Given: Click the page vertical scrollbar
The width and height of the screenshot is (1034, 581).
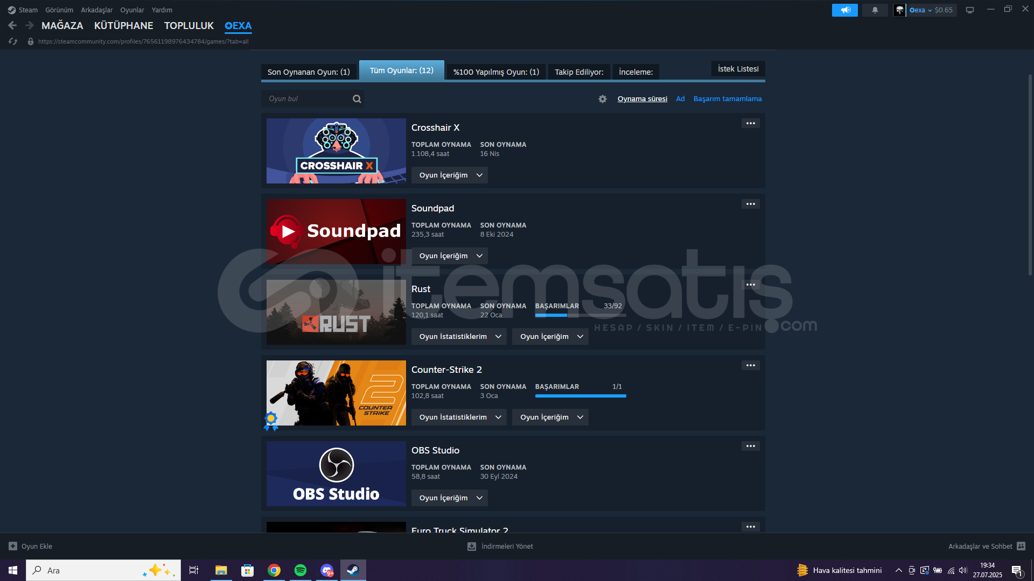Looking at the screenshot, I should pos(1030,175).
